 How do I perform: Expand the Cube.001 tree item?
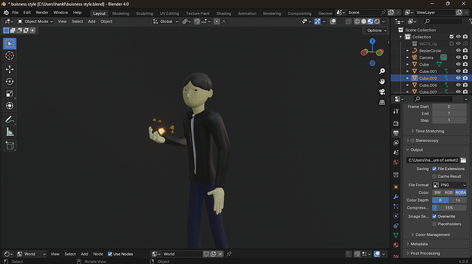[408, 72]
